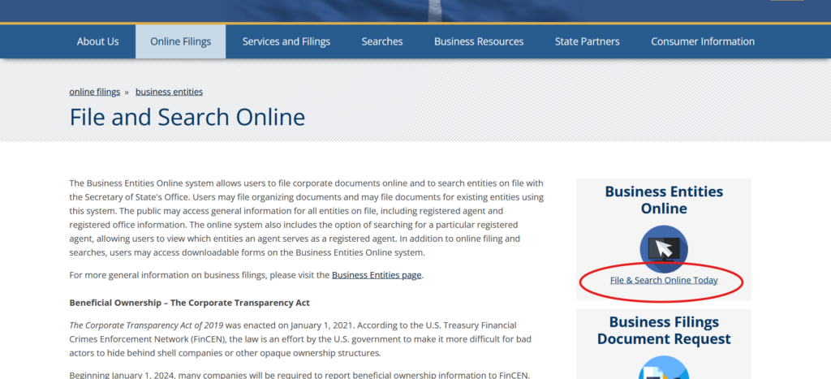Click the Business Entities Online cursor icon
Image resolution: width=831 pixels, height=379 pixels.
664,249
